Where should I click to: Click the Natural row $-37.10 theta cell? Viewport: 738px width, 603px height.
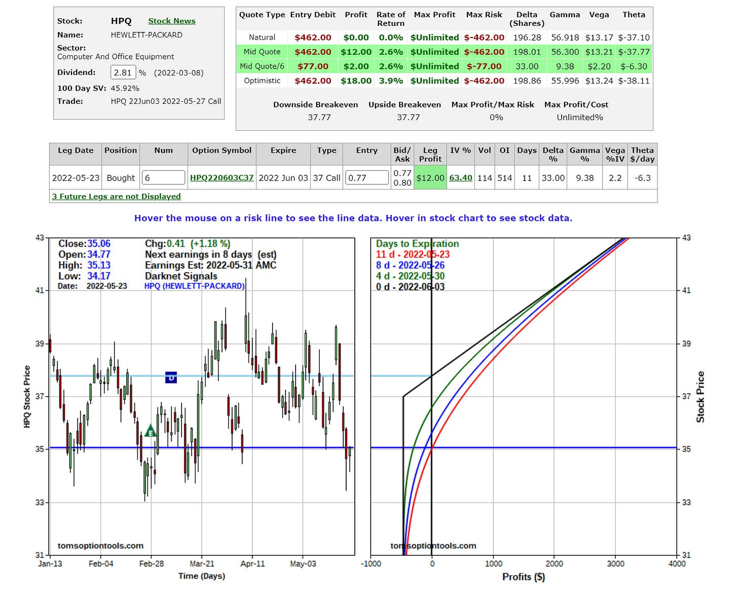[x=634, y=37]
